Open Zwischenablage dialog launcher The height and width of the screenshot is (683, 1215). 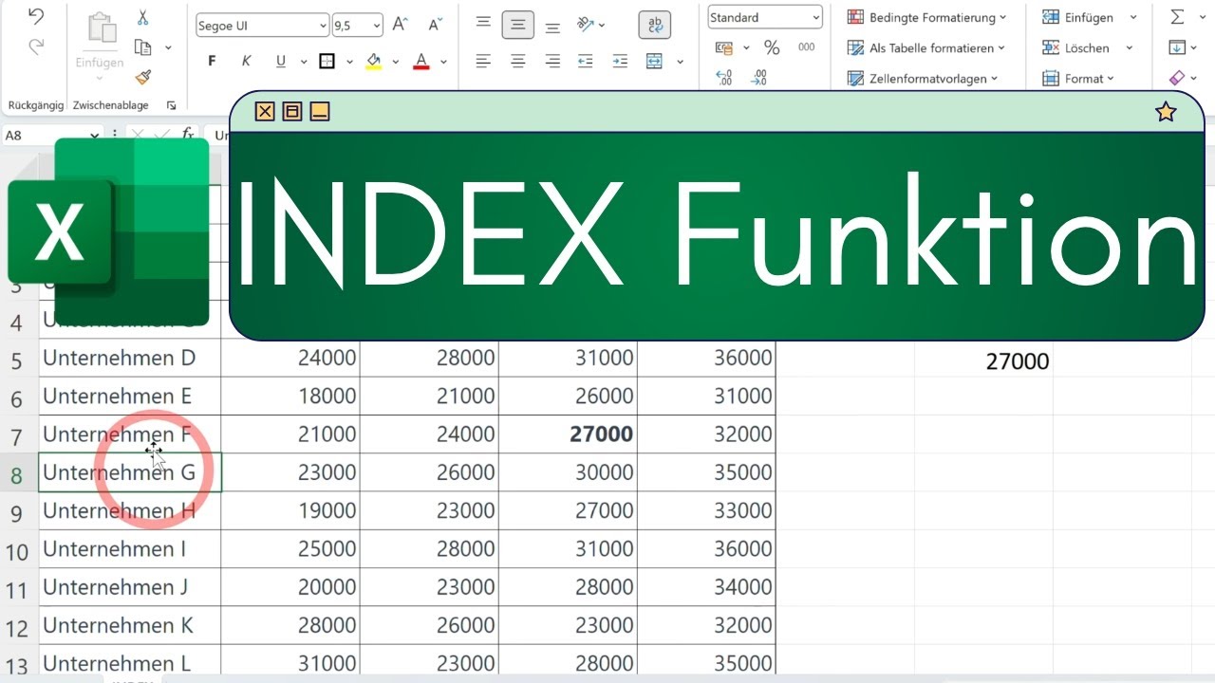[172, 105]
